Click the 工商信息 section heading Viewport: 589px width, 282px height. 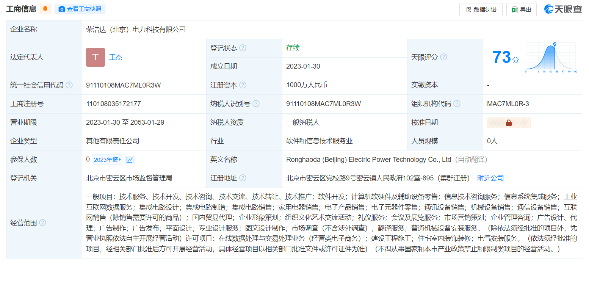(21, 9)
